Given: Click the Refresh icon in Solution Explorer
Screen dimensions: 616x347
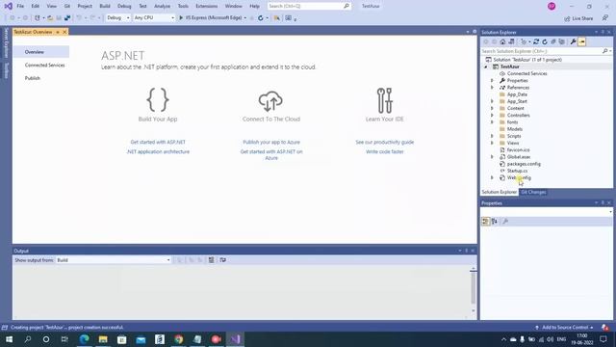Looking at the screenshot, I should [x=545, y=41].
